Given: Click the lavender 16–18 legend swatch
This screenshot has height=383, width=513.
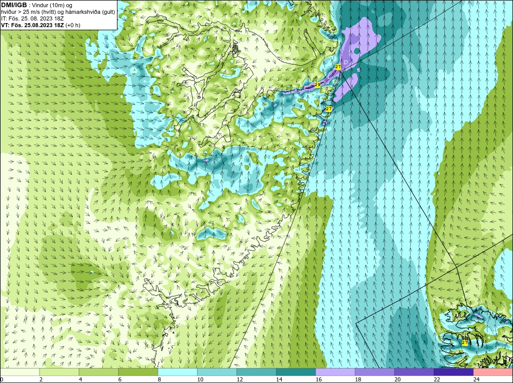Looking at the screenshot, I should click(336, 372).
